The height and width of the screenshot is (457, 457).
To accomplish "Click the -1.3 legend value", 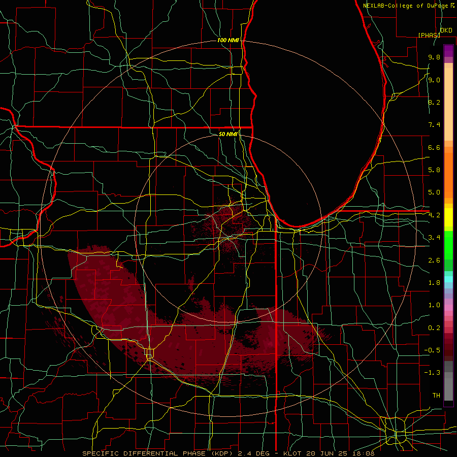I will (432, 373).
